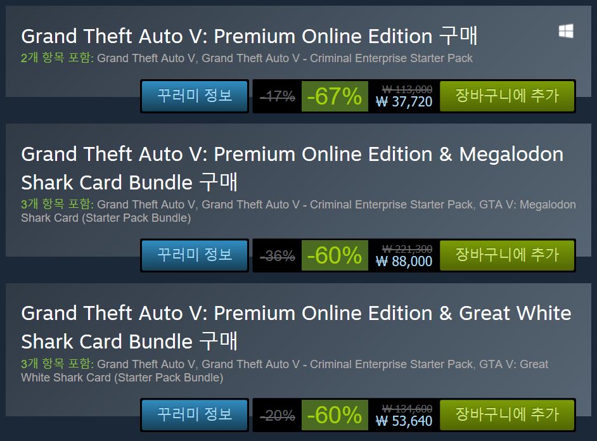Click the ₩88,000 discounted price
The height and width of the screenshot is (441, 597).
coord(404,262)
